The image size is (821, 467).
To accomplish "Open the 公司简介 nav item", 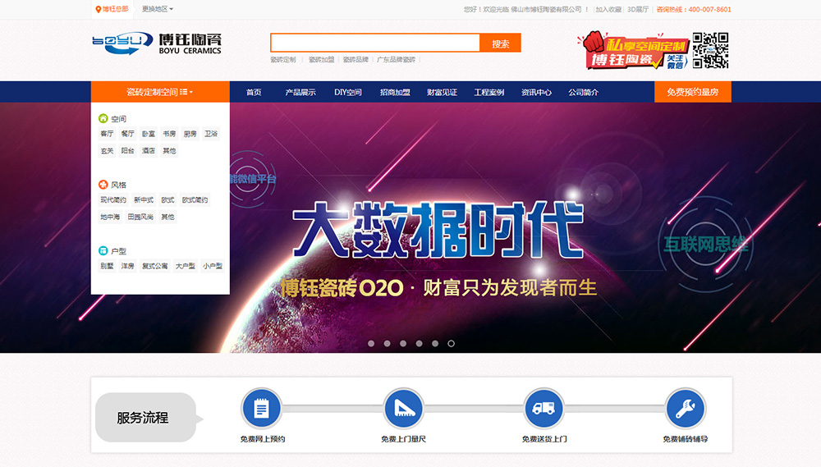I will coord(583,92).
